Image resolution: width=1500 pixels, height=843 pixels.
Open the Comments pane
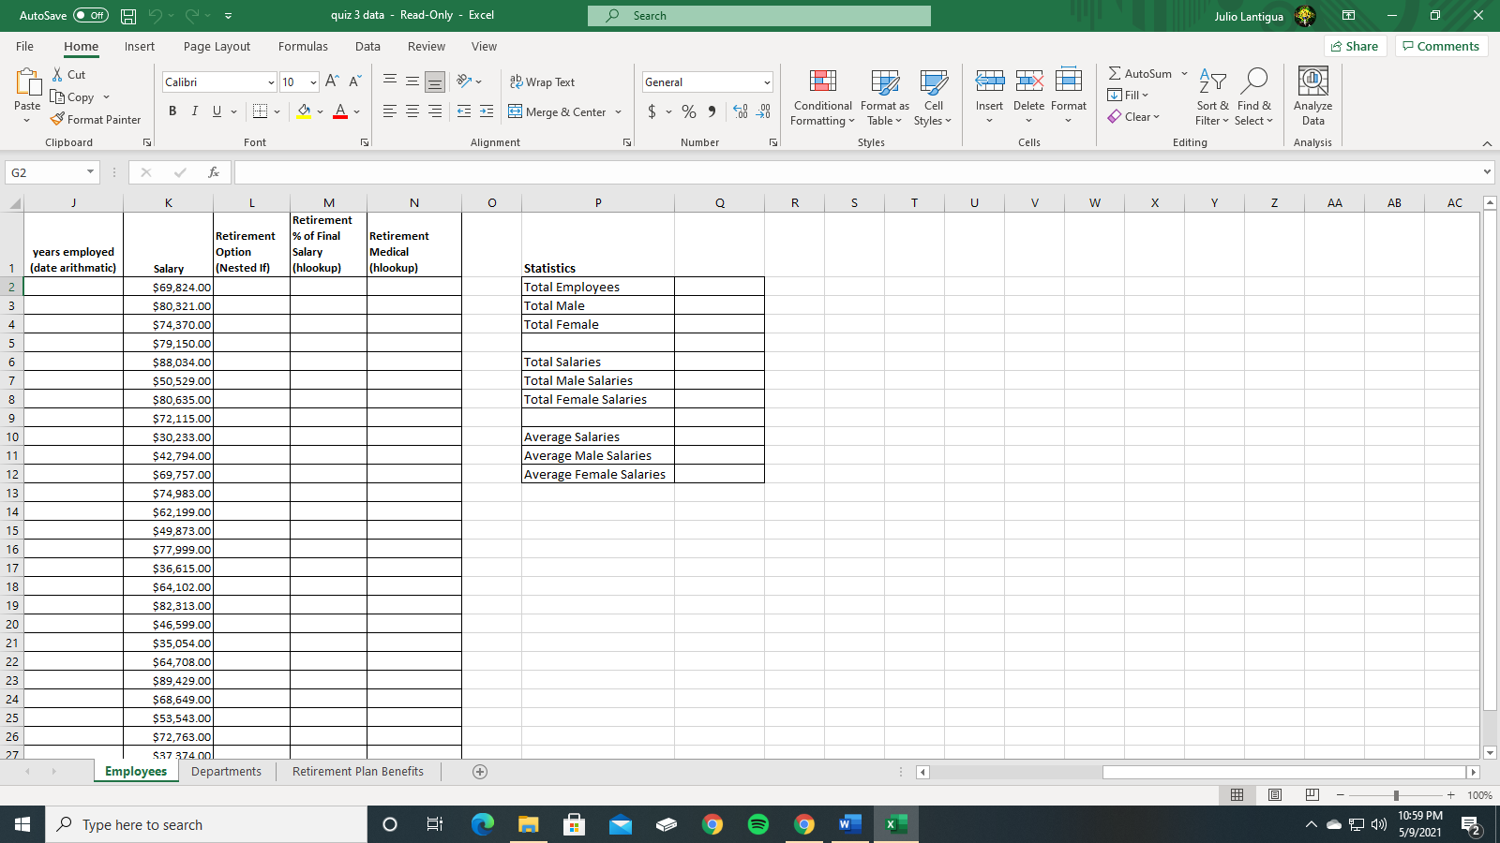[1441, 46]
